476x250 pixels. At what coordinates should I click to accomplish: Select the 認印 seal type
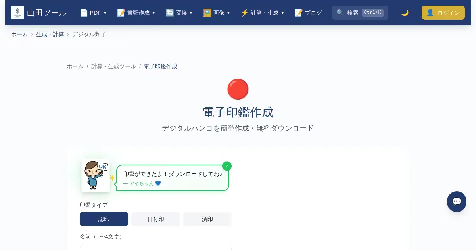pos(104,219)
